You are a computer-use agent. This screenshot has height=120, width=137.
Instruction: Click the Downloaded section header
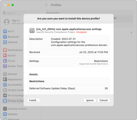53,13
